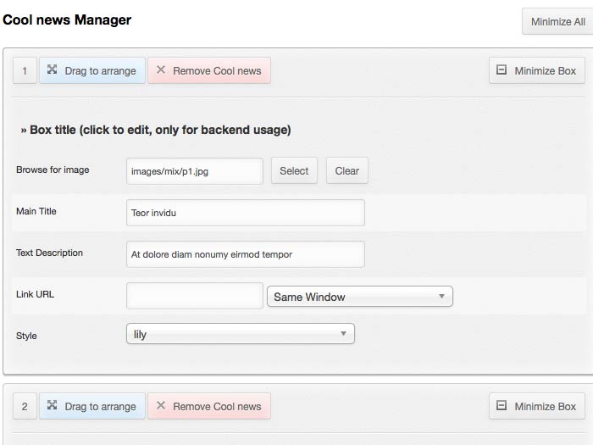Viewport: 593px width, 445px height.
Task: Click the X icon on second Remove Cool news
Action: pos(161,406)
